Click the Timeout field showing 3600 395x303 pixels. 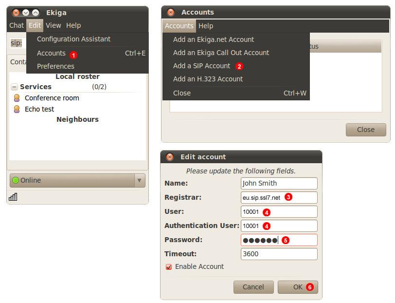[x=279, y=254]
